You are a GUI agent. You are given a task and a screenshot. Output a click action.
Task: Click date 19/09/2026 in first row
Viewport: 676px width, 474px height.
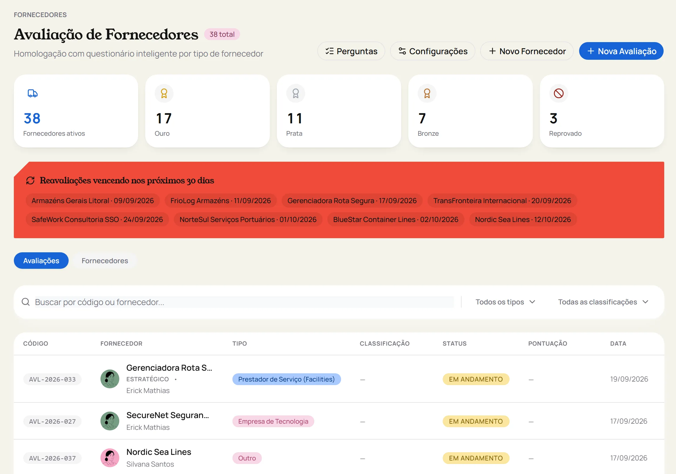point(629,379)
